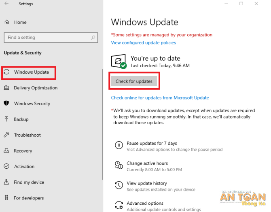Click the Pause updates icon

[x=119, y=146]
